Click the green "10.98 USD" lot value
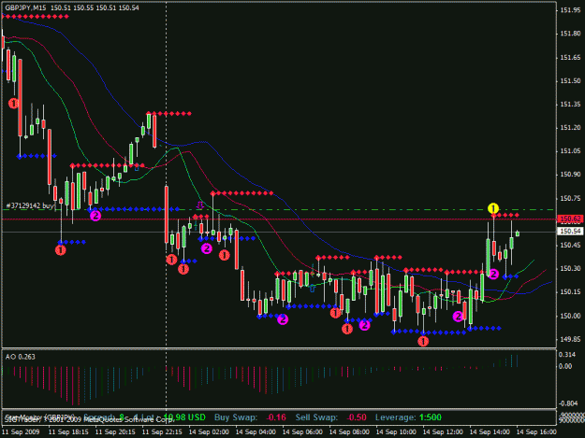Viewport: 585px width, 438px height. pos(184,417)
